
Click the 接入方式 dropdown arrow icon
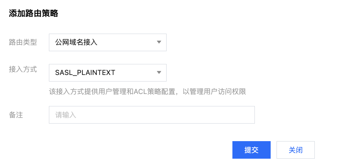pos(159,72)
